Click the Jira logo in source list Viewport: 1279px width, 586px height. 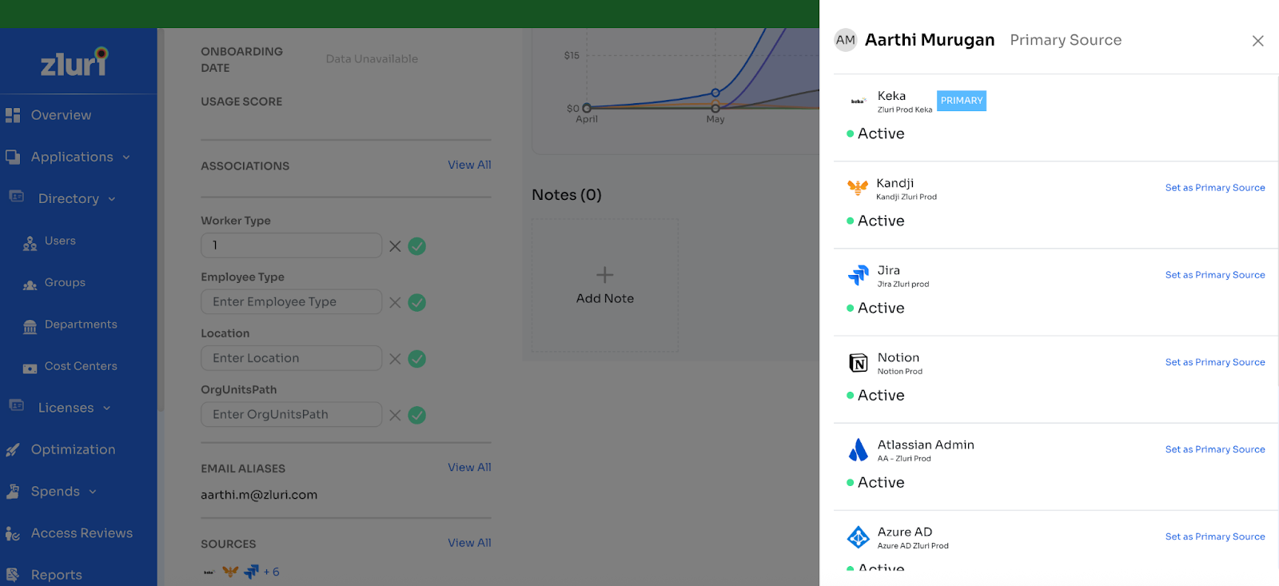tap(859, 275)
